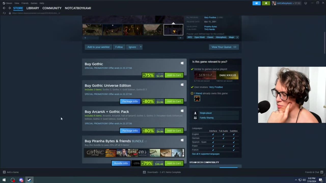Click the screenshot strip left arrow
Viewport: 326px width, 183px height.
[x=85, y=38]
